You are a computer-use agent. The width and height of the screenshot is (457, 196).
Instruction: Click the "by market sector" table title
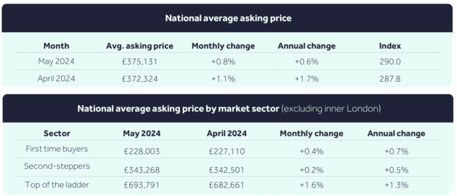[228, 108]
